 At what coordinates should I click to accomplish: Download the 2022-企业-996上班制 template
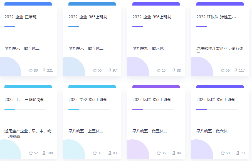pos(174,70)
